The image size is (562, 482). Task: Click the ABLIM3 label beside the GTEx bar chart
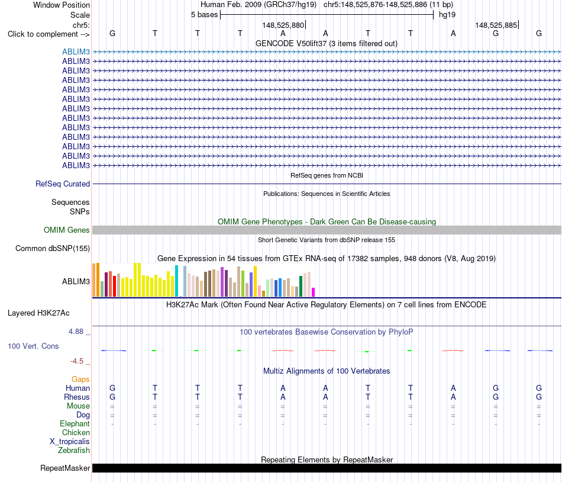[76, 281]
